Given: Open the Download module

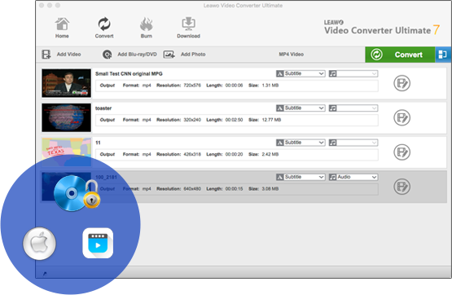Looking at the screenshot, I should [188, 28].
